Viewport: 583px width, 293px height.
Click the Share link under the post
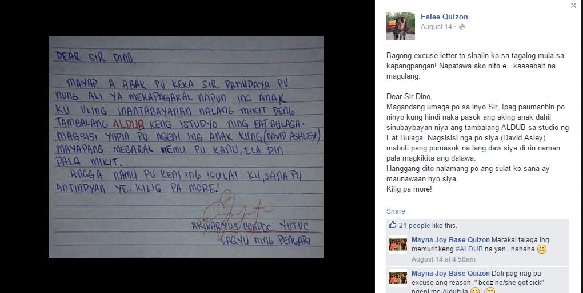[x=395, y=211]
